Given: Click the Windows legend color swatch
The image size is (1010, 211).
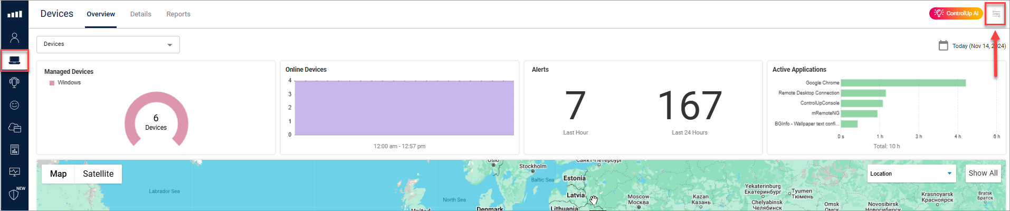Looking at the screenshot, I should [52, 83].
